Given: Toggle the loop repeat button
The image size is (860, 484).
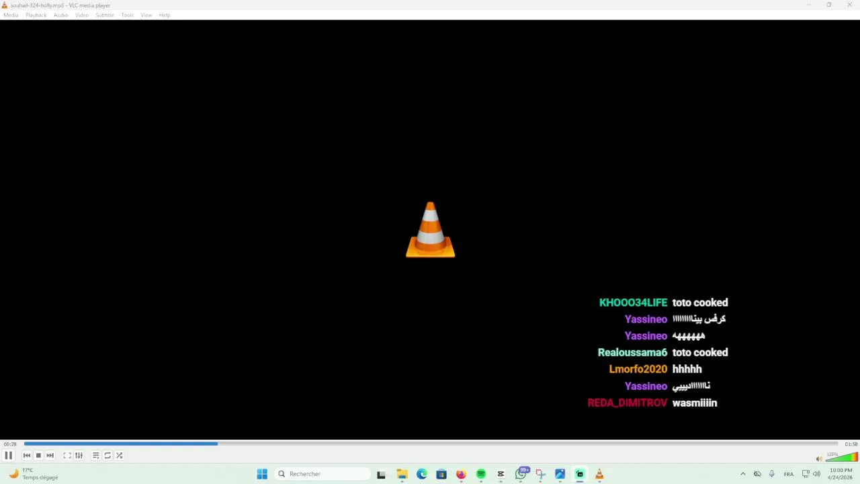Looking at the screenshot, I should coord(107,455).
